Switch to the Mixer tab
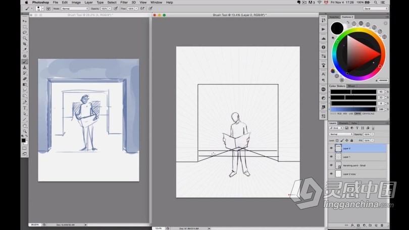This screenshot has height=230, width=409. point(351,86)
